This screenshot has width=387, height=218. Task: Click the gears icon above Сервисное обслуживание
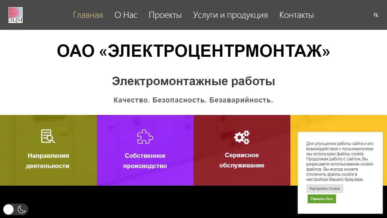[x=242, y=137]
